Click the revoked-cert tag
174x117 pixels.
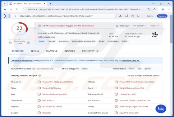[x=113, y=41]
